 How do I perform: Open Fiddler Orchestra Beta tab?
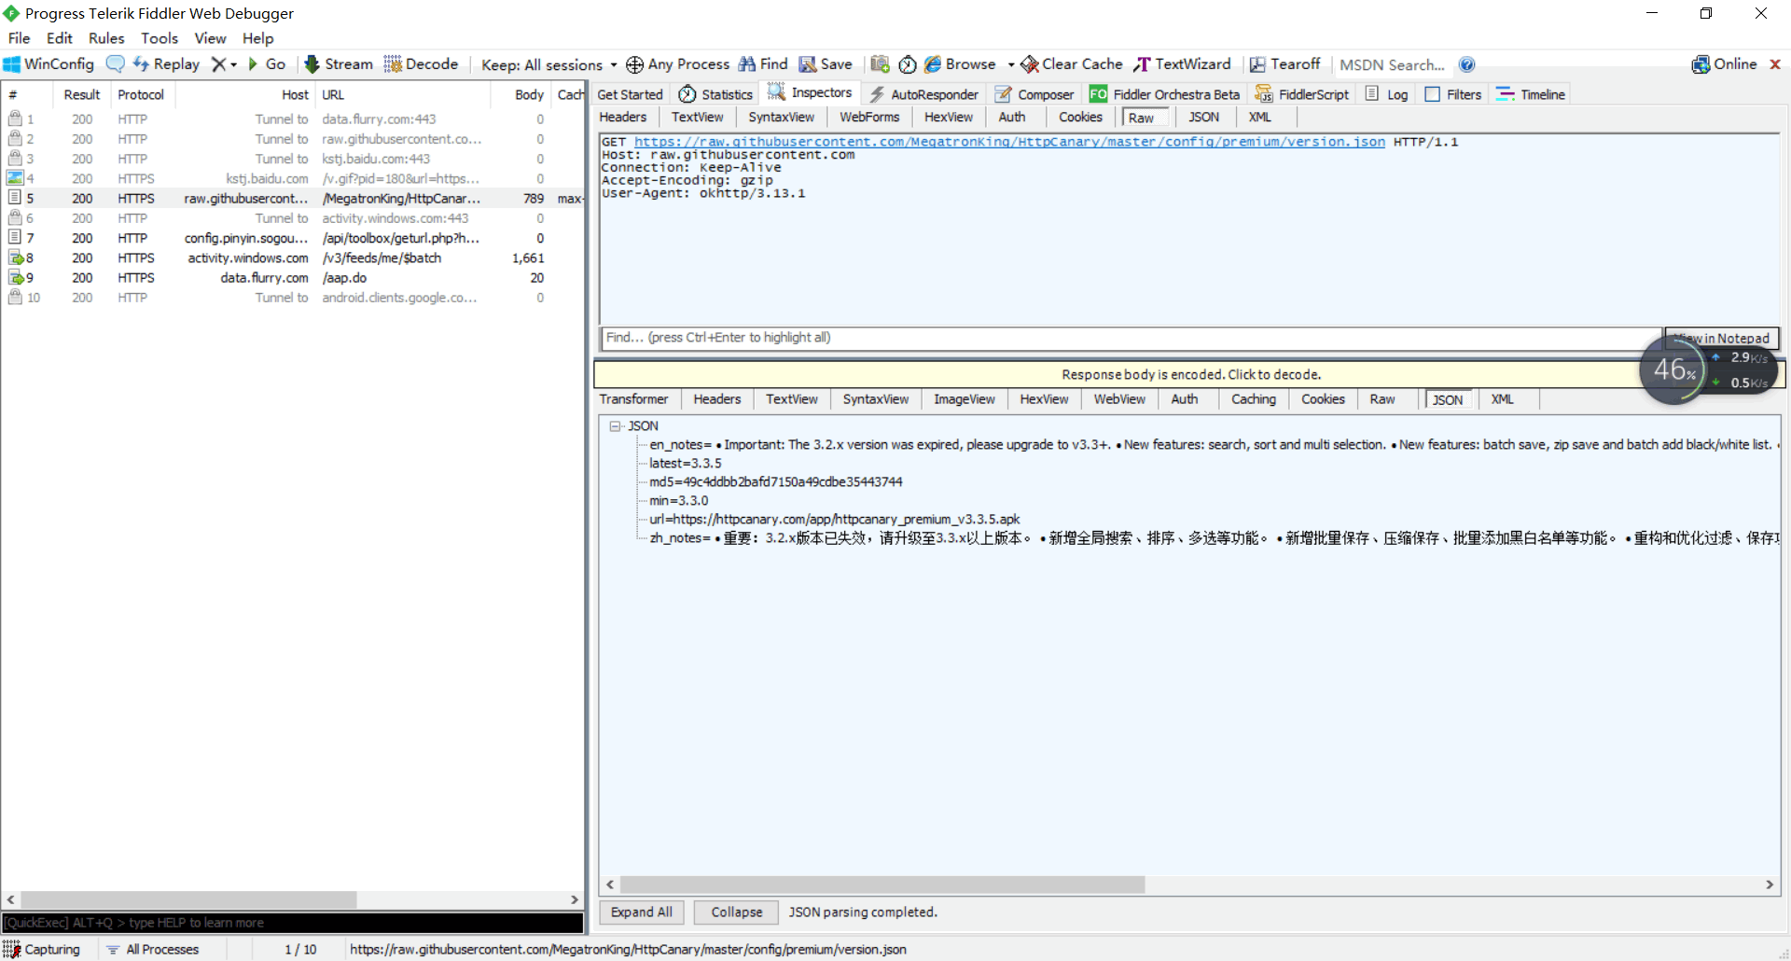(x=1164, y=94)
